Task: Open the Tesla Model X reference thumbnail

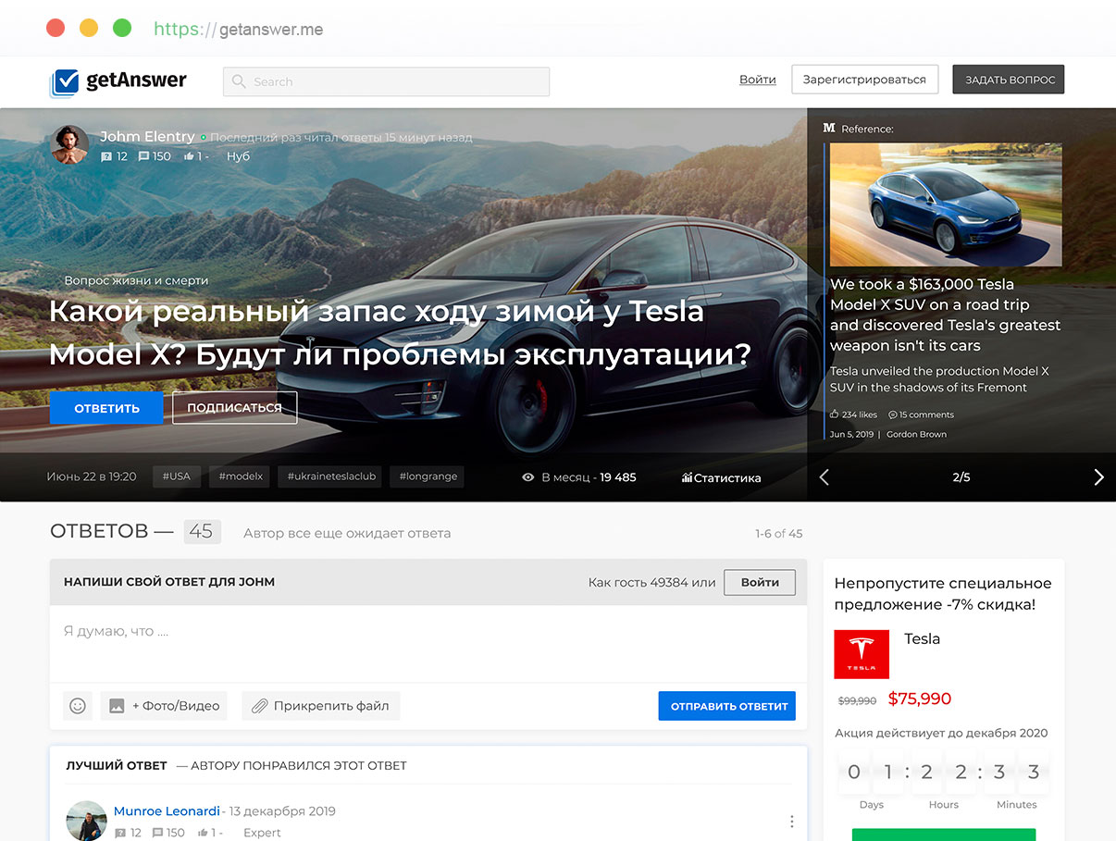Action: pos(945,204)
